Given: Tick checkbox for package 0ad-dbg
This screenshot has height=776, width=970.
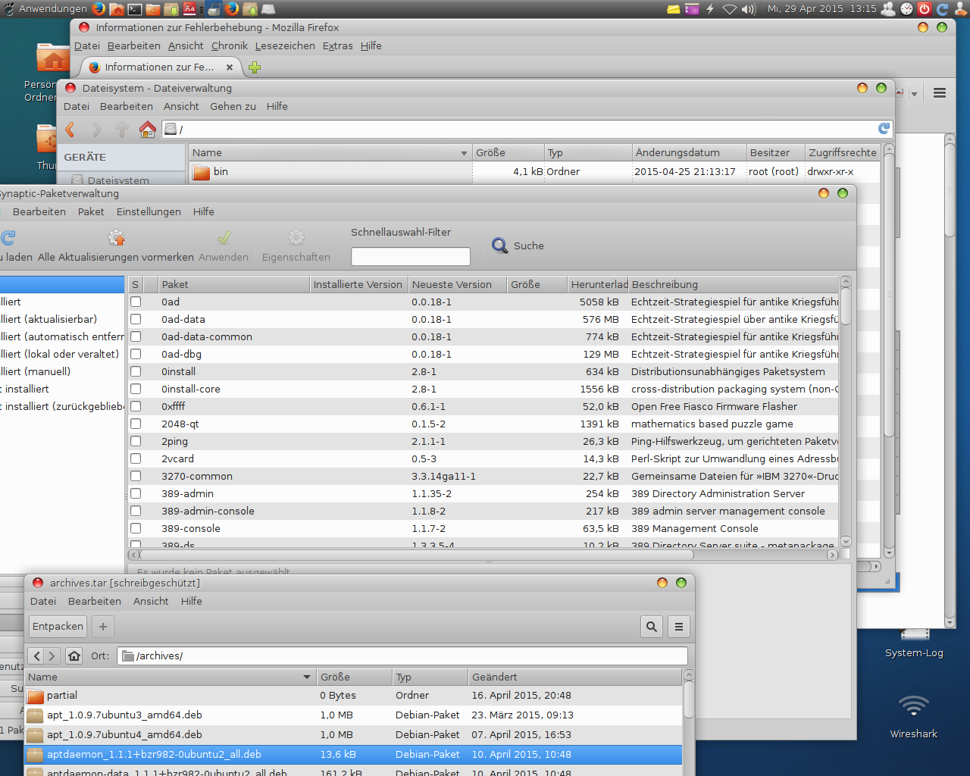Looking at the screenshot, I should click(x=136, y=354).
